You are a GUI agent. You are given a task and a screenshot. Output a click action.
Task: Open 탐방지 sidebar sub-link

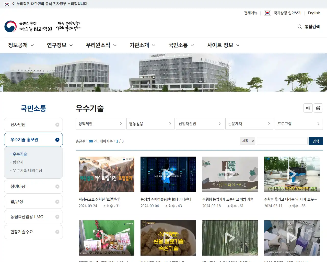(18, 162)
